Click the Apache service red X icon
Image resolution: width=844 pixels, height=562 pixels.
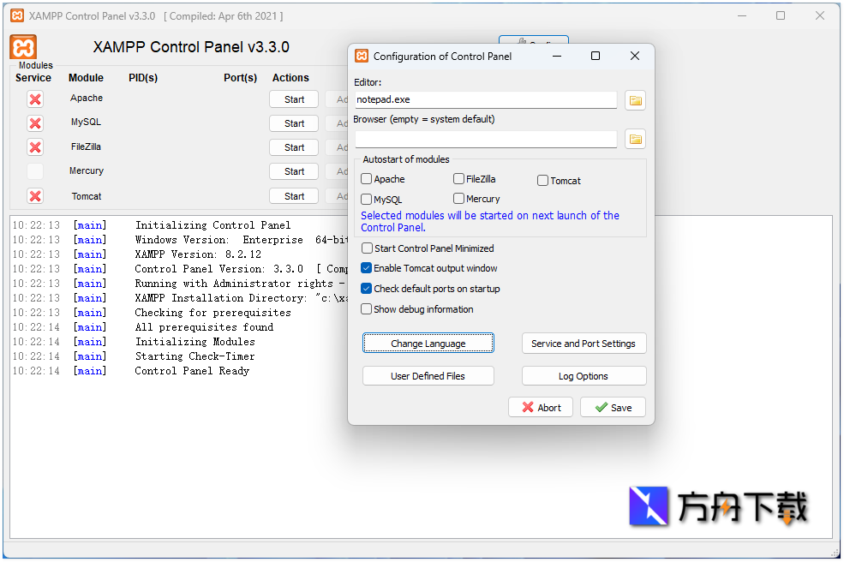pyautogui.click(x=35, y=99)
